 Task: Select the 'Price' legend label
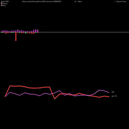tap(4, 6)
